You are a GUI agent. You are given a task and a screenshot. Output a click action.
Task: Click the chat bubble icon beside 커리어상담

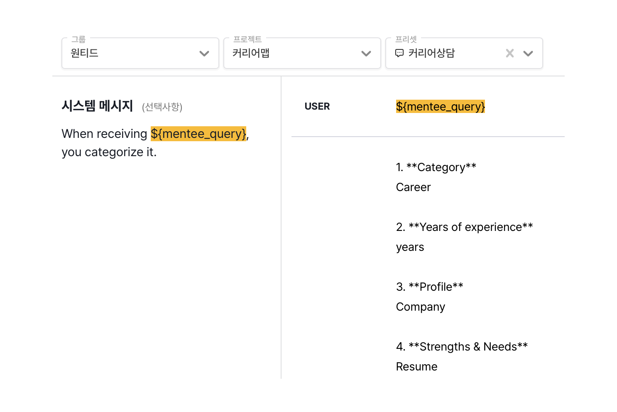coord(399,53)
